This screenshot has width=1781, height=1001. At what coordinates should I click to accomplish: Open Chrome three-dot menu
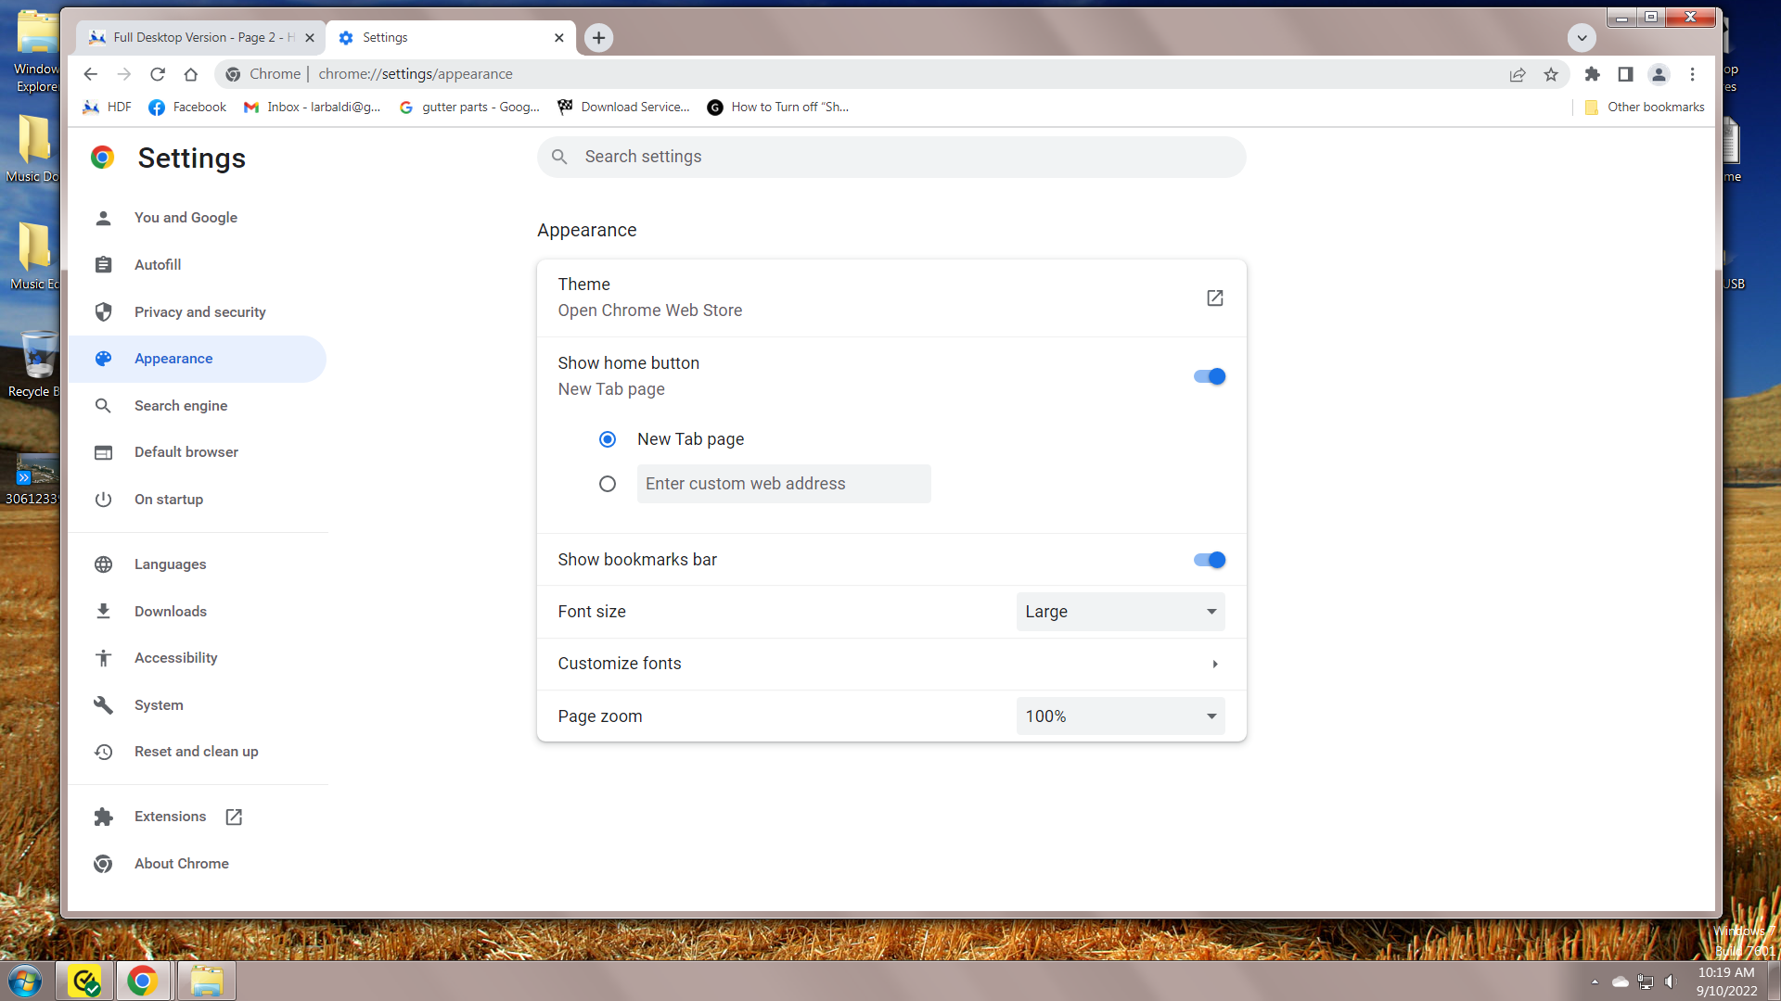1692,74
